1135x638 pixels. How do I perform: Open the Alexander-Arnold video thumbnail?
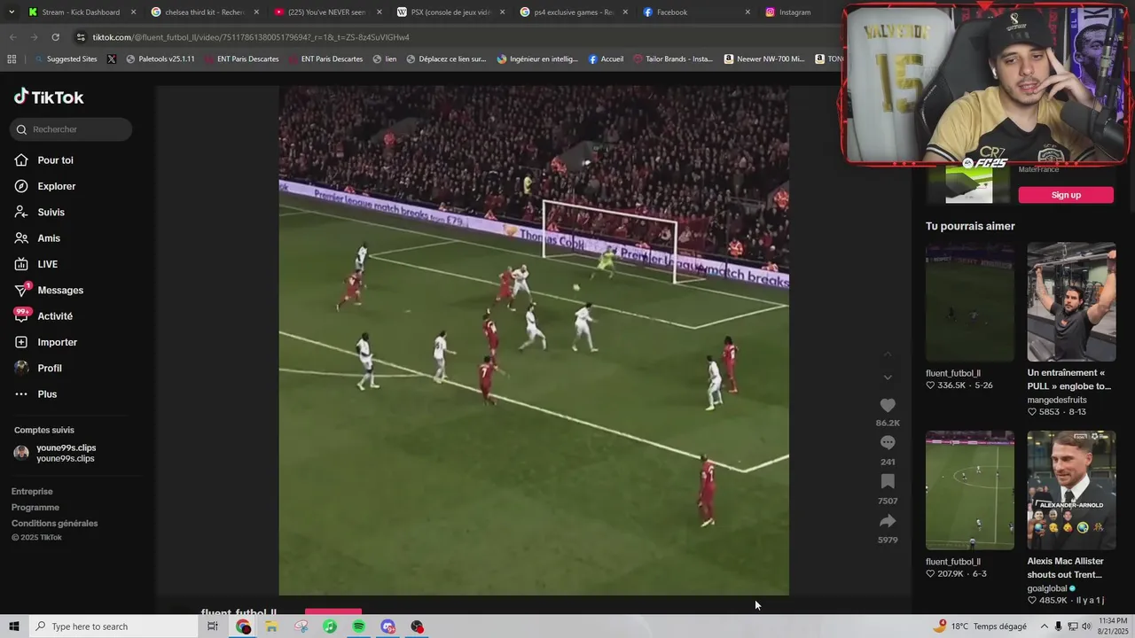click(x=1071, y=490)
